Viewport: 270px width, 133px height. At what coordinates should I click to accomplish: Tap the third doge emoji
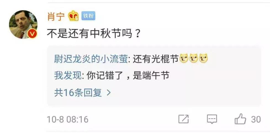203,58
